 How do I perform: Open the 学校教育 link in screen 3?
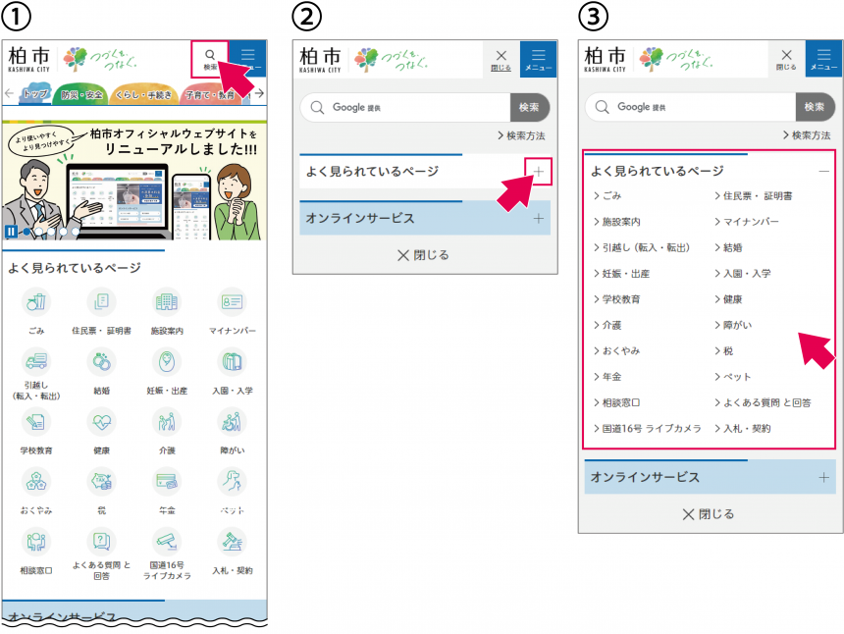[617, 299]
